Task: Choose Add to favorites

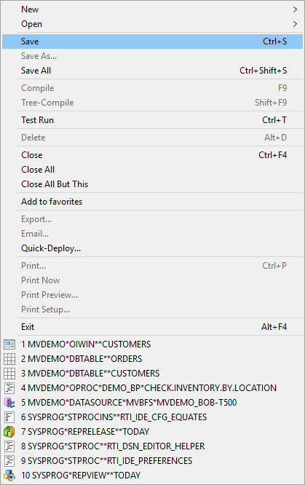Action: point(152,202)
